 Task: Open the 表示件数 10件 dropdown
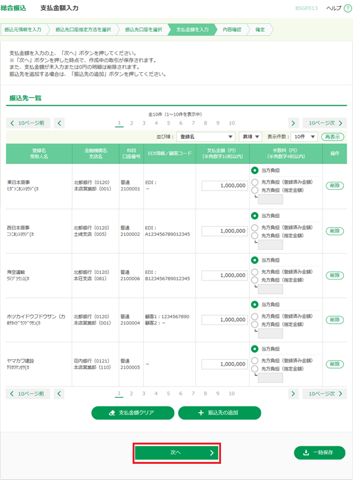[x=304, y=137]
